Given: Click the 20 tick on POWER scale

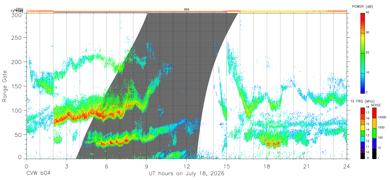Looking at the screenshot, I should (368, 53).
